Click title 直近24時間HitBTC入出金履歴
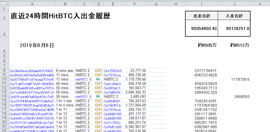Screen dimensions: 270x132 61,16
